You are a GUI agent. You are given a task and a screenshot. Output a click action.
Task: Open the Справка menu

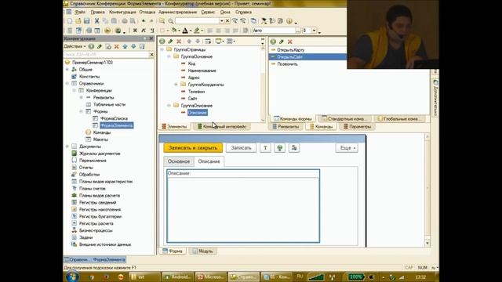(243, 12)
